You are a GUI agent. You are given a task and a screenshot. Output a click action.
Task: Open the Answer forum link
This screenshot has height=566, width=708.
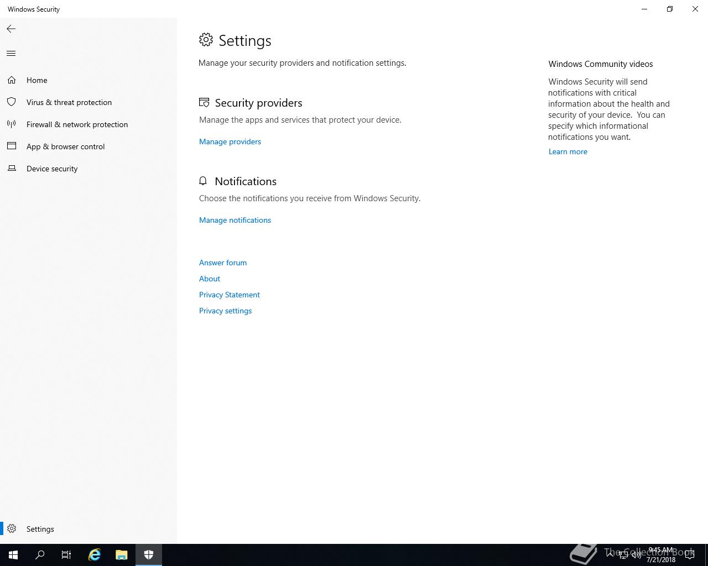click(x=223, y=263)
